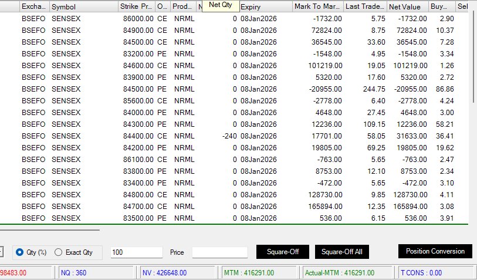Select the strike price 83900.00 cell

[x=138, y=77]
